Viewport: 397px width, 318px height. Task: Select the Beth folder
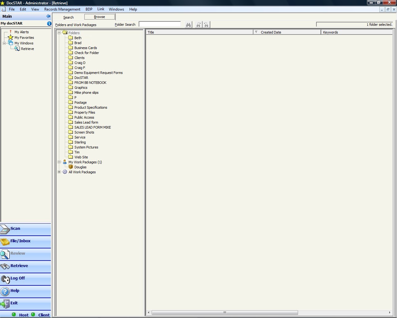click(x=78, y=38)
